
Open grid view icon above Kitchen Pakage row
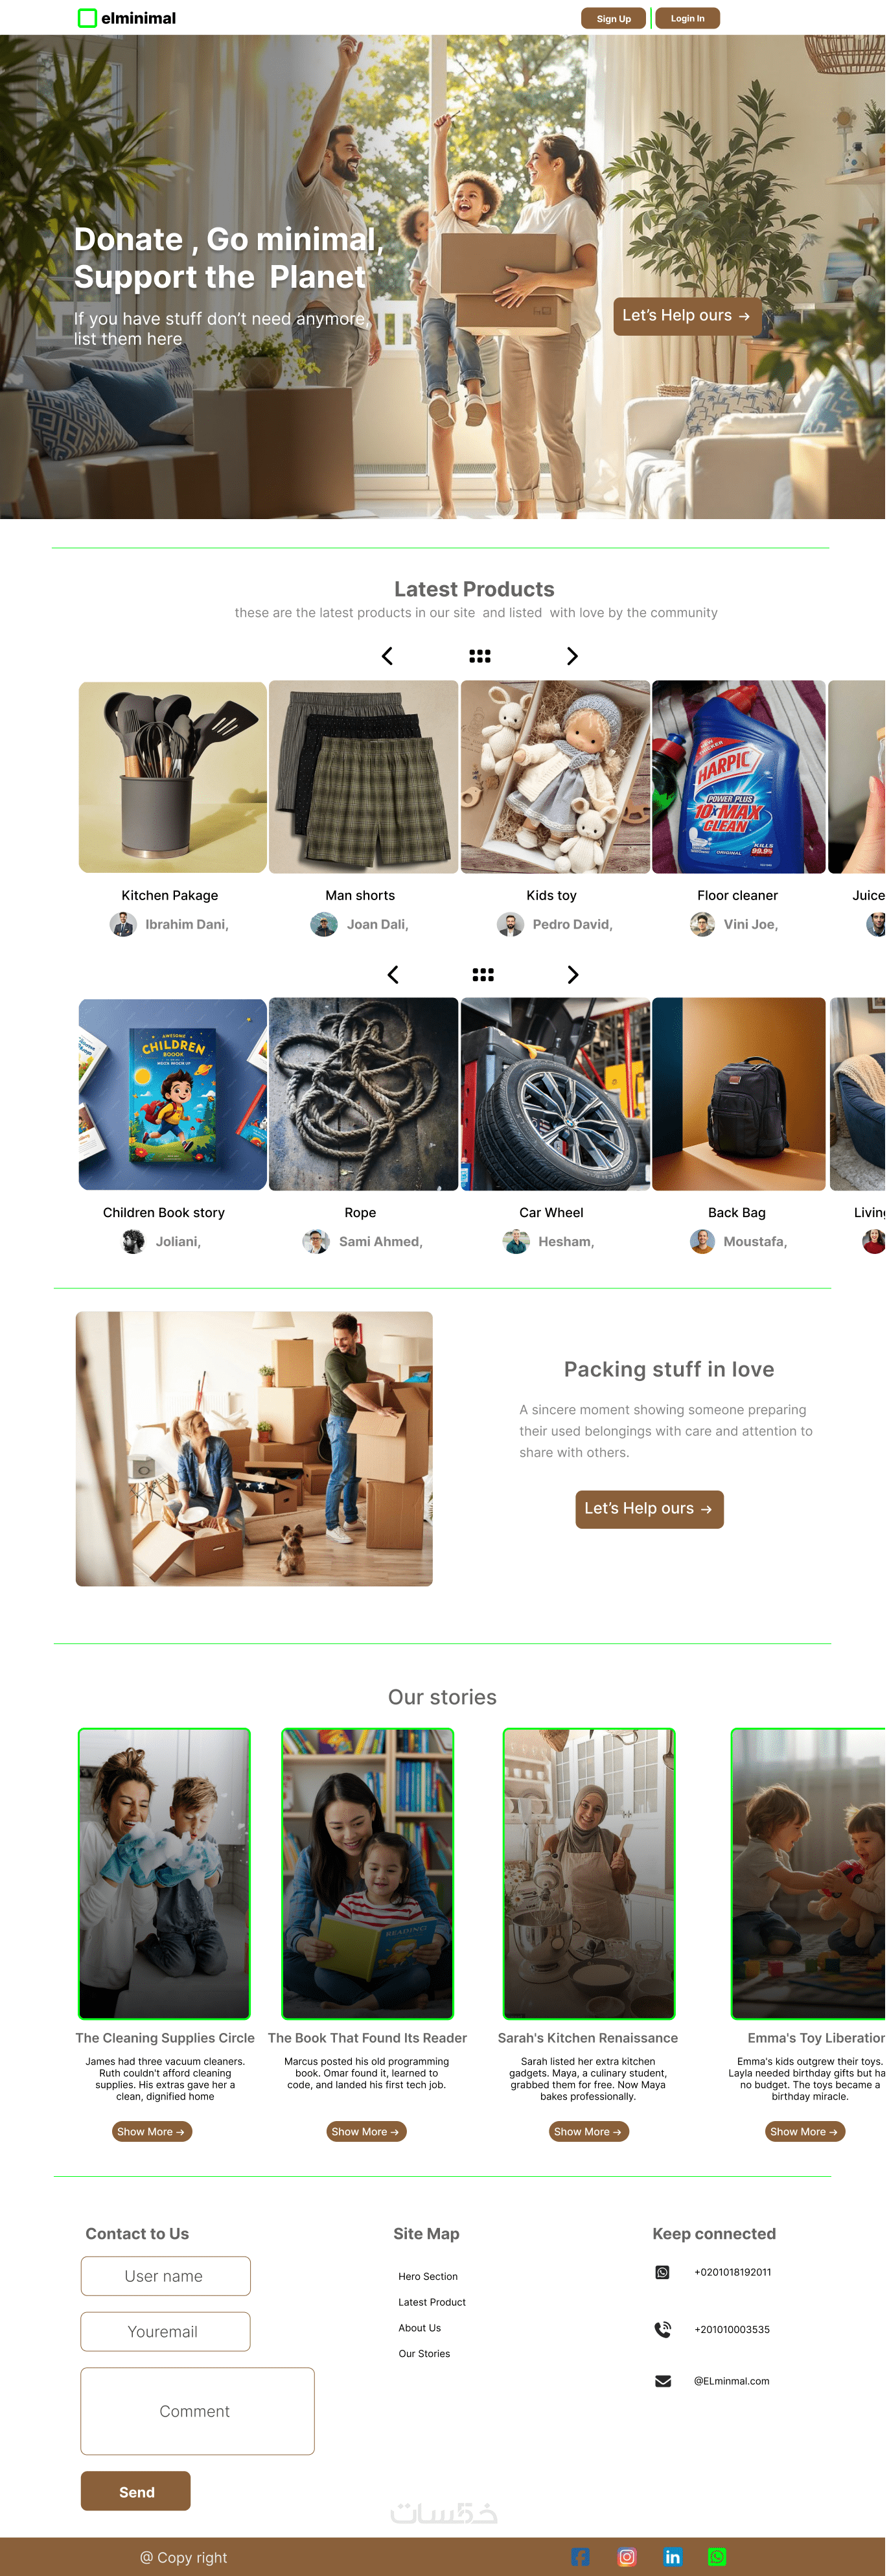click(x=480, y=656)
